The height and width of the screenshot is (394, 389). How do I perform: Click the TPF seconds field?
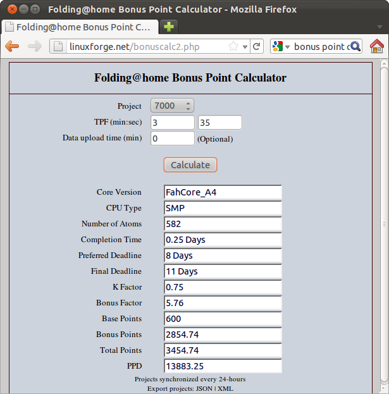click(x=220, y=123)
